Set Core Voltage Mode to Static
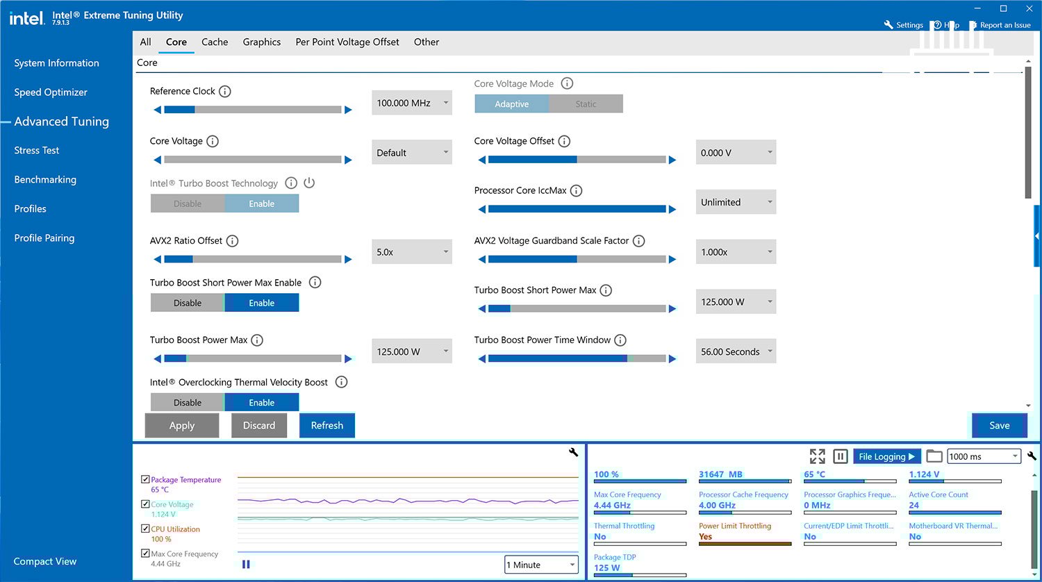 (586, 104)
